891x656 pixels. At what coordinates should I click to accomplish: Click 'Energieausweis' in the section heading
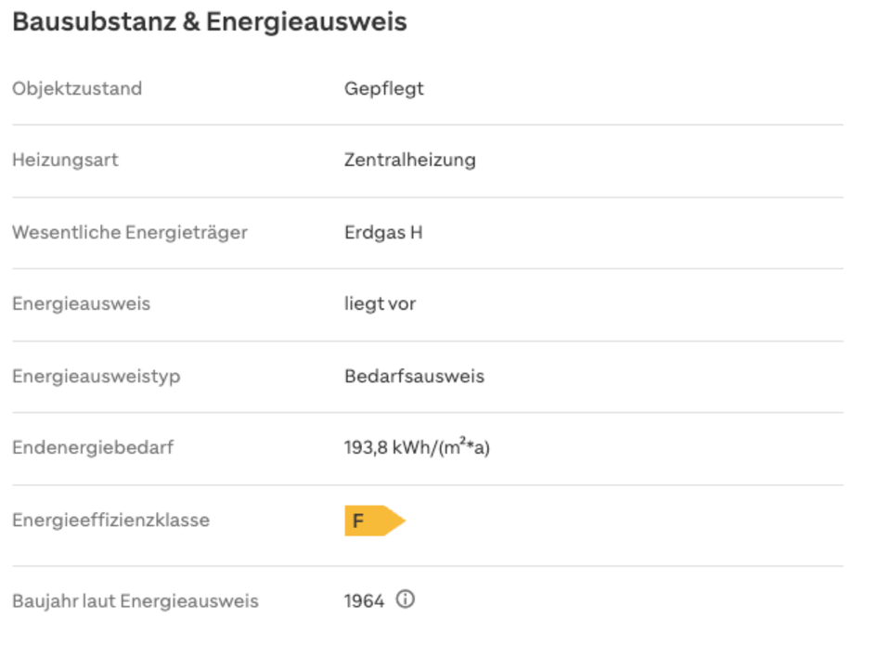tap(306, 22)
